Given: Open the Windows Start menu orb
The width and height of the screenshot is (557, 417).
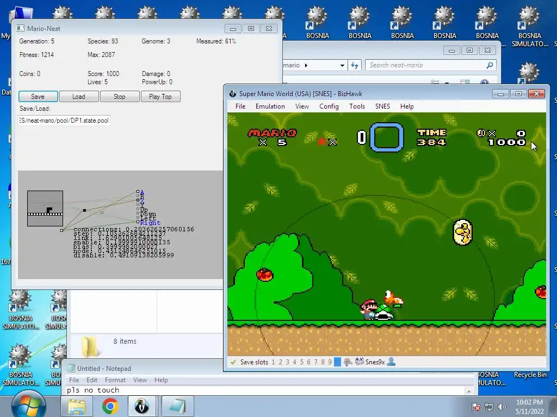Looking at the screenshot, I should 28,405.
